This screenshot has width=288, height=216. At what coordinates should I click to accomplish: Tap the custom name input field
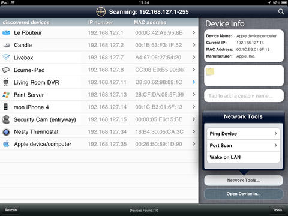244,96
